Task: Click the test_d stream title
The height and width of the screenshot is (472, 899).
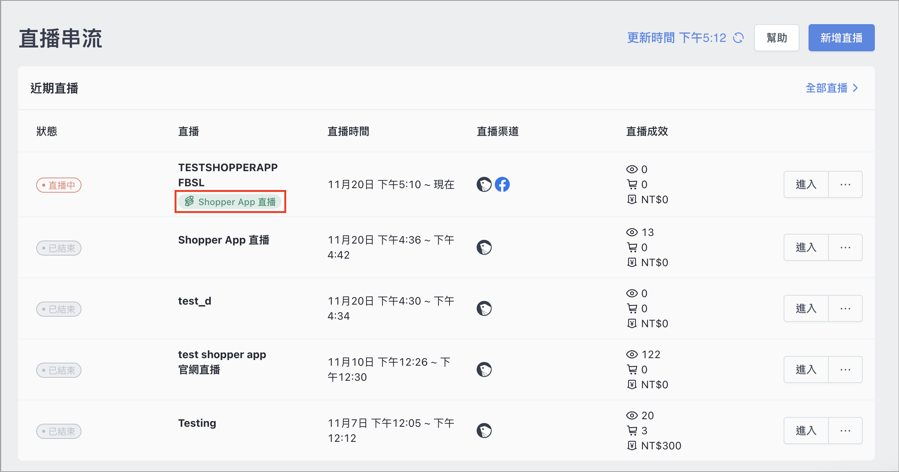Action: 195,301
